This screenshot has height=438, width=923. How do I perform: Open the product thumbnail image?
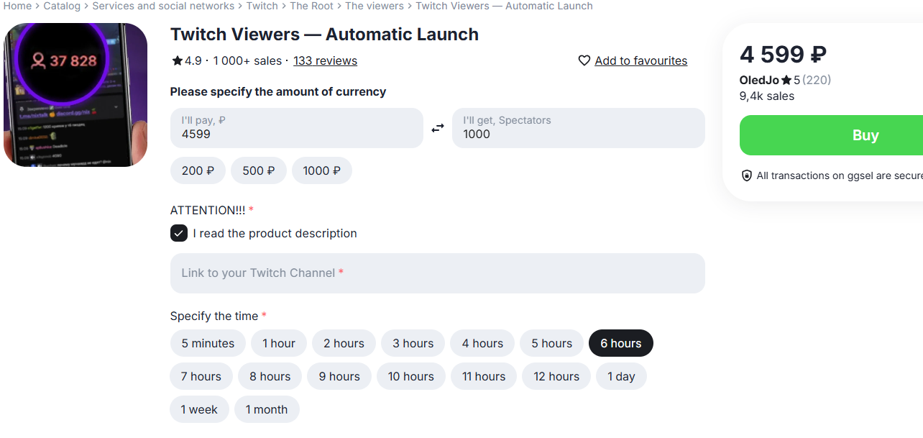pos(75,95)
